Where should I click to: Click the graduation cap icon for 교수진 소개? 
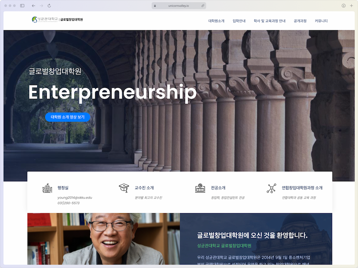coord(124,188)
